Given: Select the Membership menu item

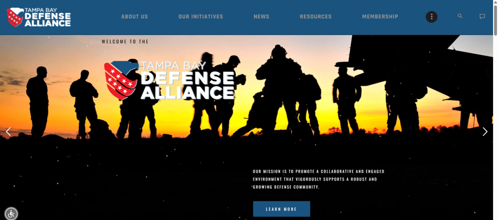Looking at the screenshot, I should 380,17.
